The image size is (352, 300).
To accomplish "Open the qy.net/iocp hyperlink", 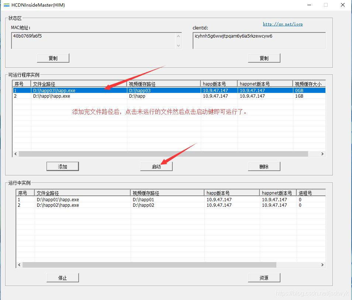I will (283, 24).
